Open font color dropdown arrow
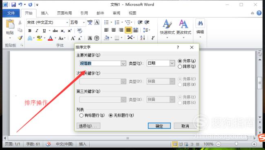Viewport: 265px width, 150px height. [55, 38]
